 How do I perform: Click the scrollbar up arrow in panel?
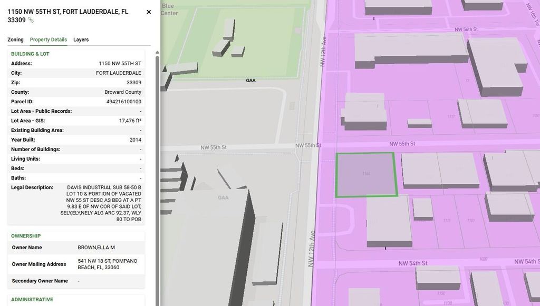point(157,52)
